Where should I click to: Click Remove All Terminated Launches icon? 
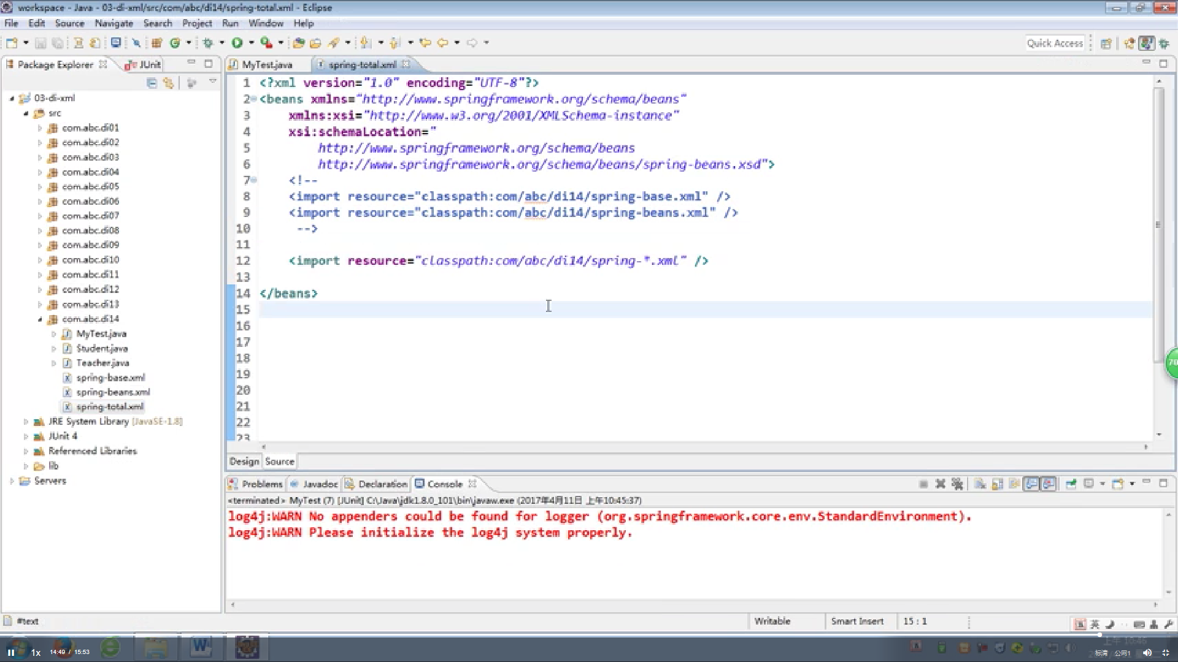point(957,484)
